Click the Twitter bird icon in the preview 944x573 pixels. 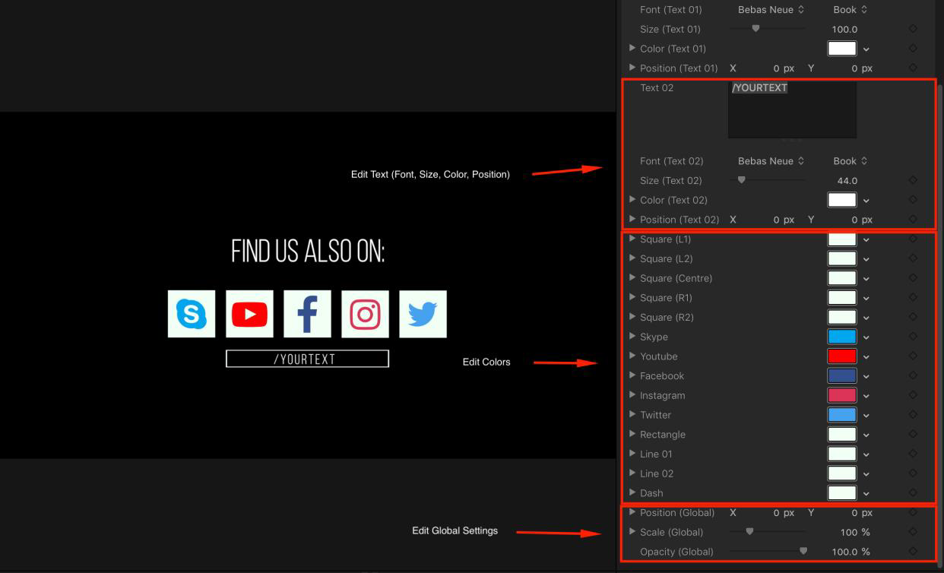[x=423, y=314]
